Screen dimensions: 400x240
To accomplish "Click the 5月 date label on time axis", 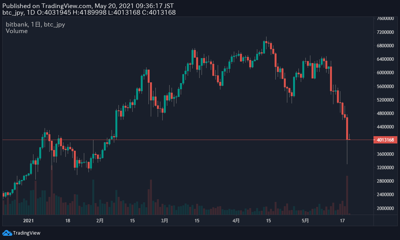I will [x=305, y=221].
